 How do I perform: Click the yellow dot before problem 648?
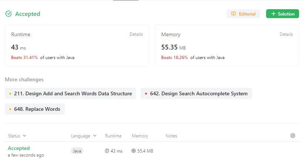pyautogui.click(x=10, y=109)
